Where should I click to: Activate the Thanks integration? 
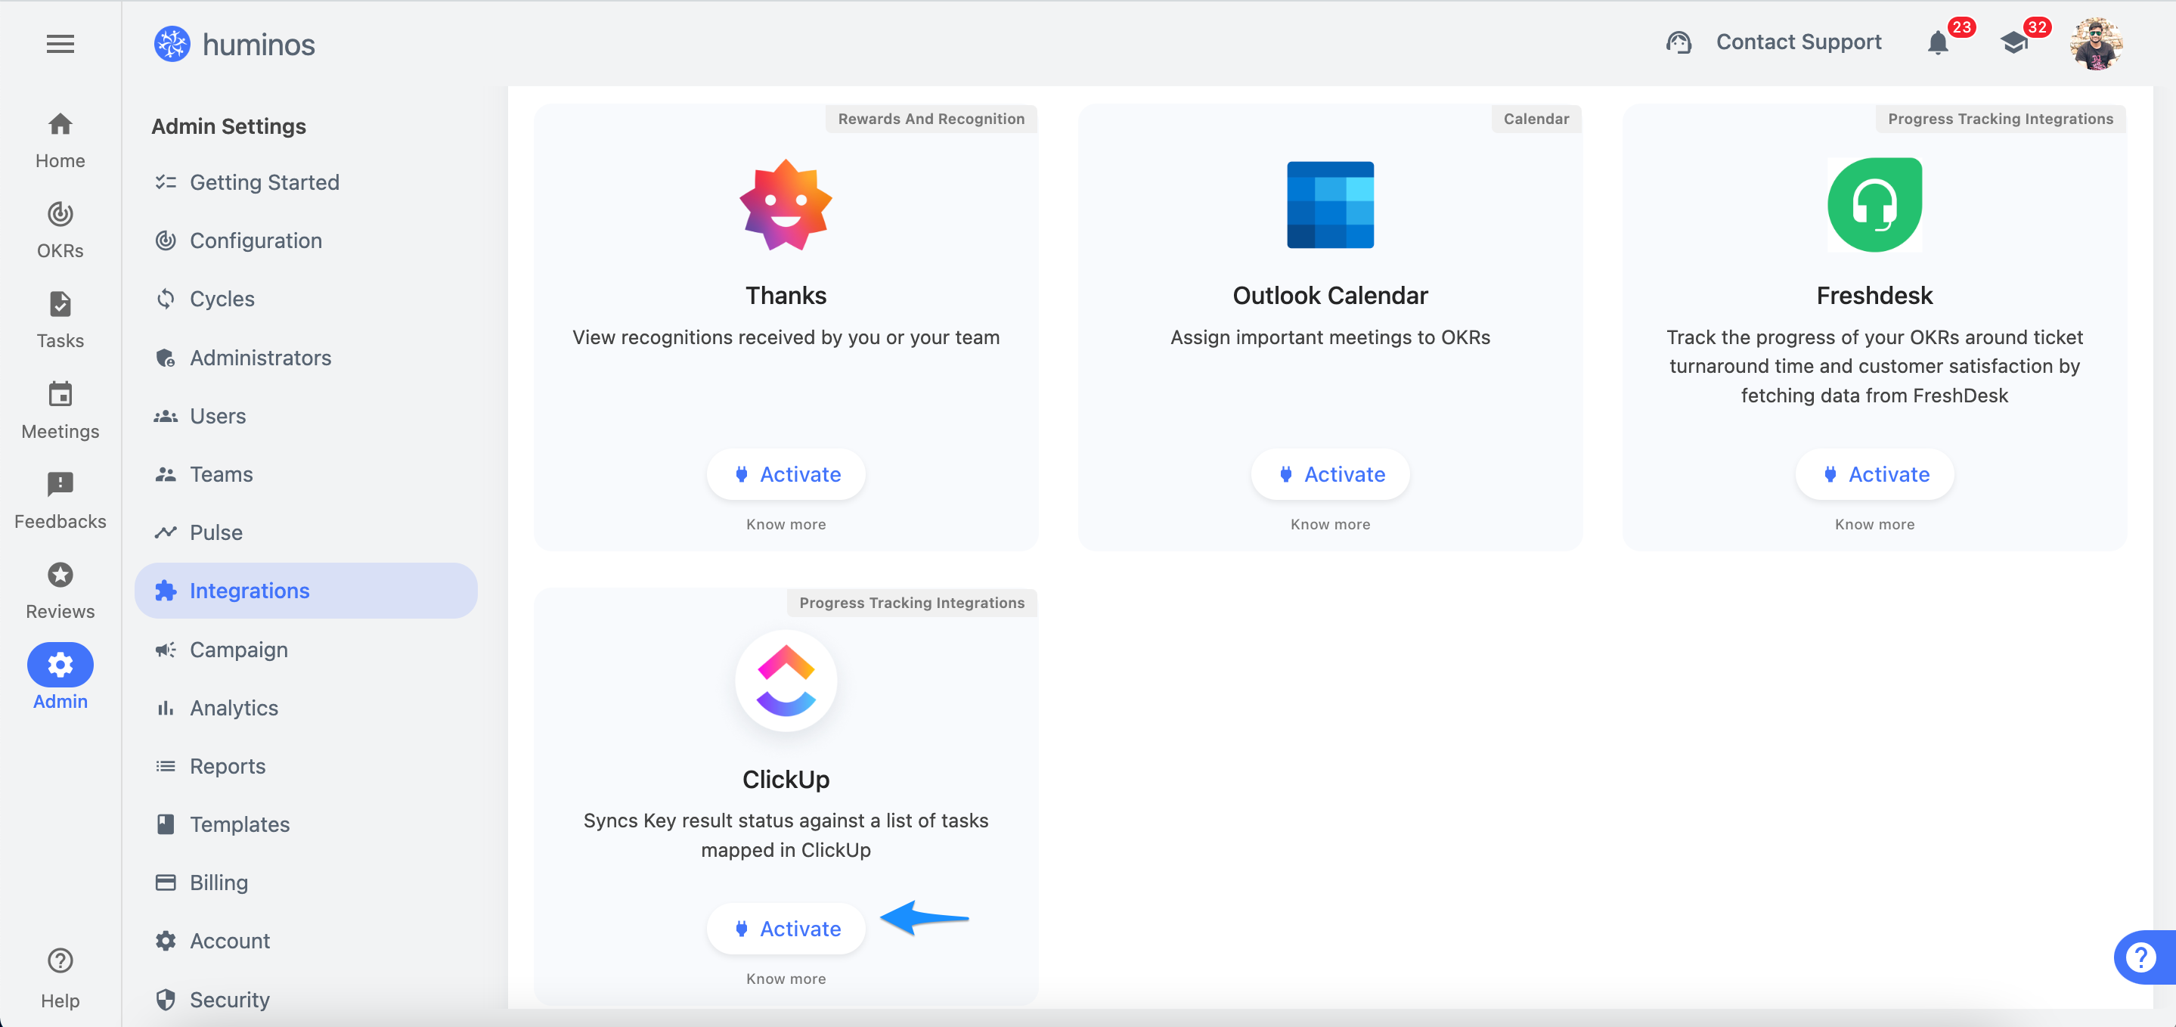[x=786, y=474]
